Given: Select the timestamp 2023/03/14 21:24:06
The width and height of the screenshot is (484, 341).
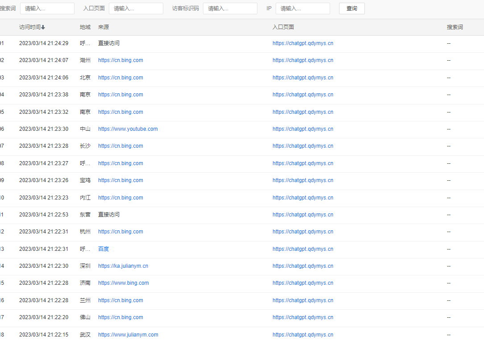Looking at the screenshot, I should [44, 78].
